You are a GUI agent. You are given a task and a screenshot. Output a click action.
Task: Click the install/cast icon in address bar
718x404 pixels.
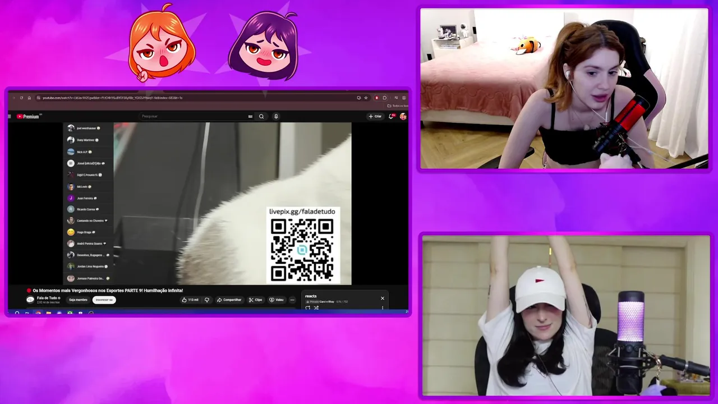point(358,98)
